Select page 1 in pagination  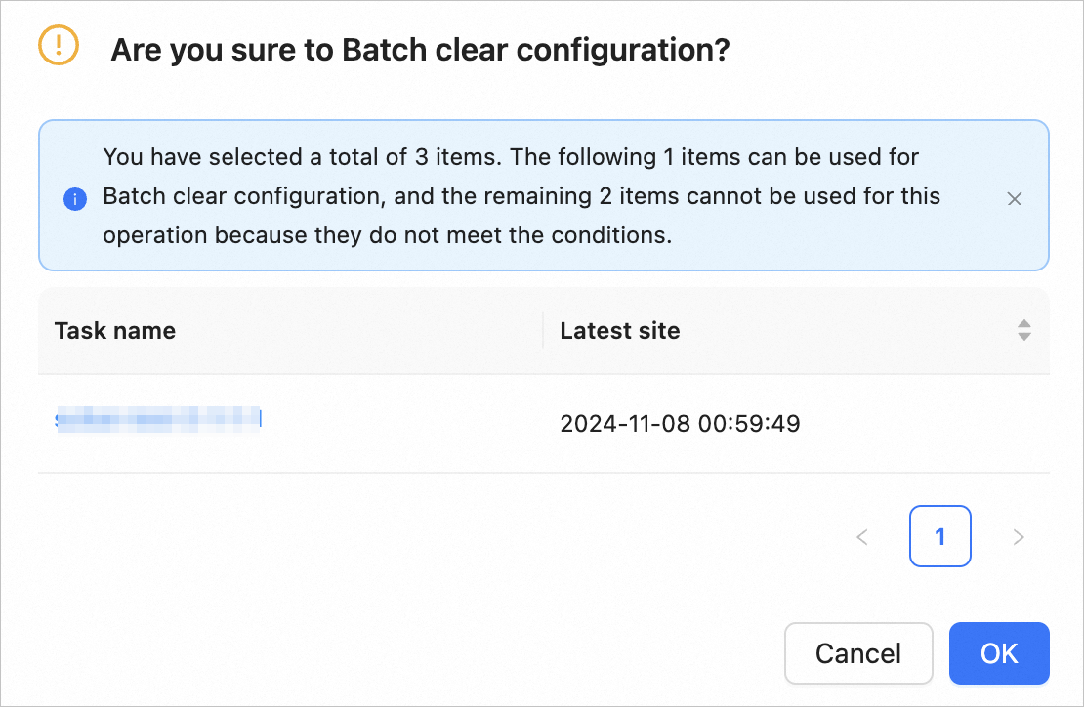(939, 536)
